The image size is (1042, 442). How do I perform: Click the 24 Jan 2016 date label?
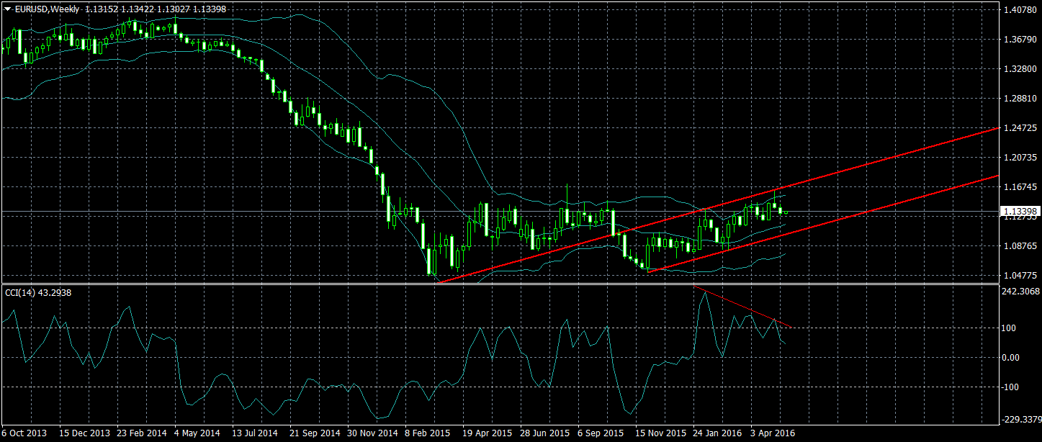tap(717, 434)
